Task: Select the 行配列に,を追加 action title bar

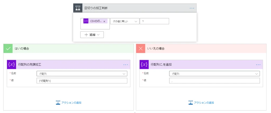Action: (x=201, y=64)
